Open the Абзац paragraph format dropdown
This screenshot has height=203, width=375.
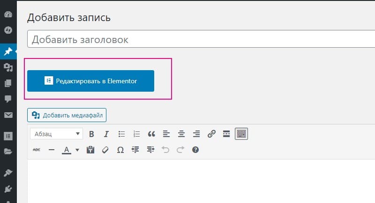pos(56,134)
